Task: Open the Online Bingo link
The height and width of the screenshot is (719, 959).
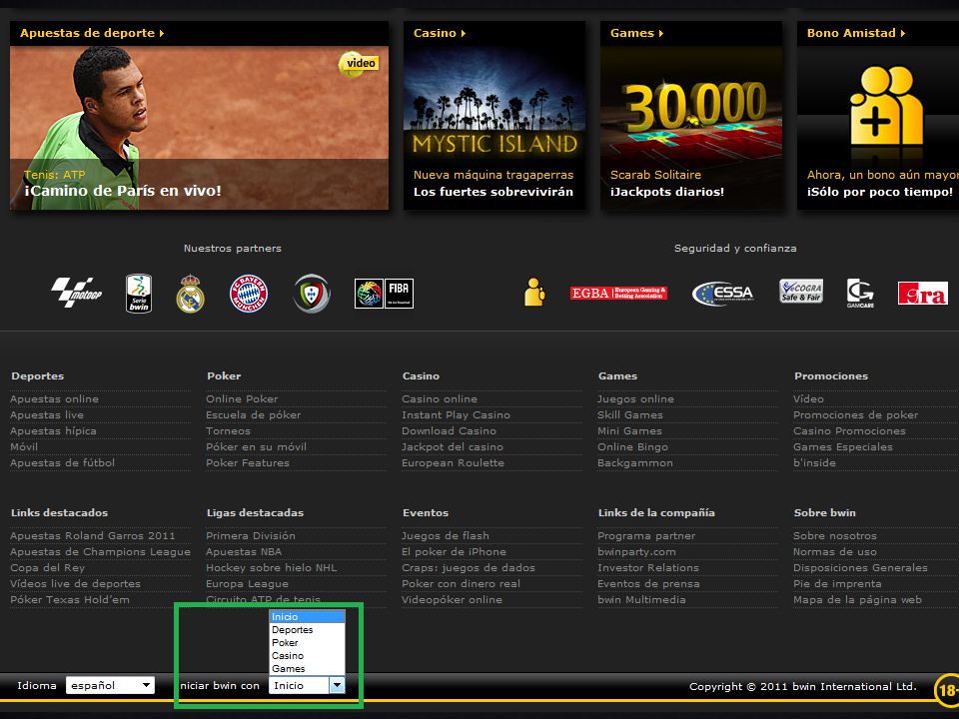Action: click(633, 447)
